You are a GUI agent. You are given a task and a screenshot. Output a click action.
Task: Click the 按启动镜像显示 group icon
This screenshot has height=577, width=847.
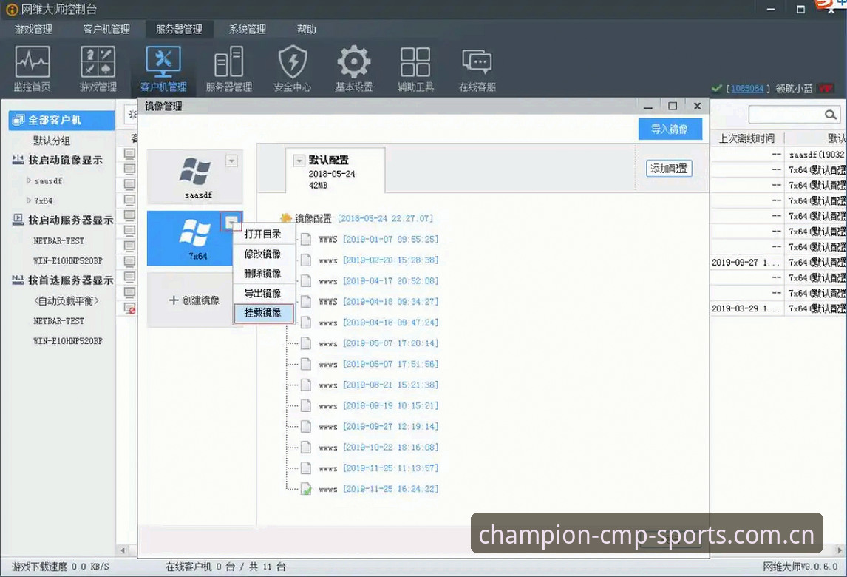(18, 160)
